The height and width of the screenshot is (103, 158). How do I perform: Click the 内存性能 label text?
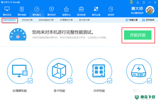(99, 91)
